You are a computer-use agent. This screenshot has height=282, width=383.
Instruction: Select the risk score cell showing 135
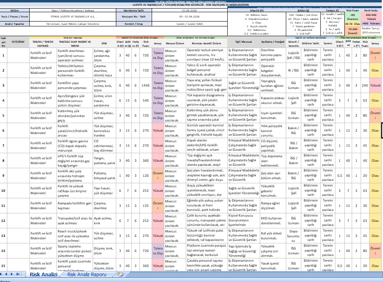pos(145,206)
